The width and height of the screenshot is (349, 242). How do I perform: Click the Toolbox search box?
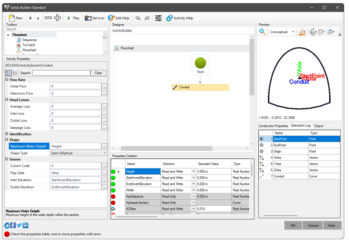pyautogui.click(x=56, y=29)
